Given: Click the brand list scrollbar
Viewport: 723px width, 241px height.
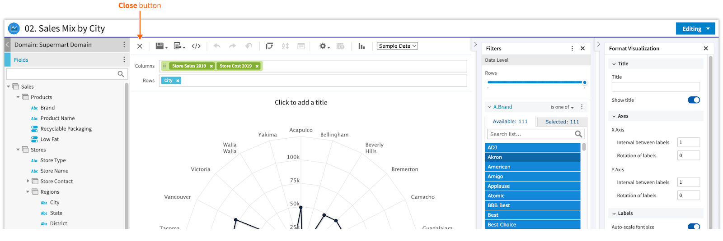Looking at the screenshot, I should click(584, 147).
